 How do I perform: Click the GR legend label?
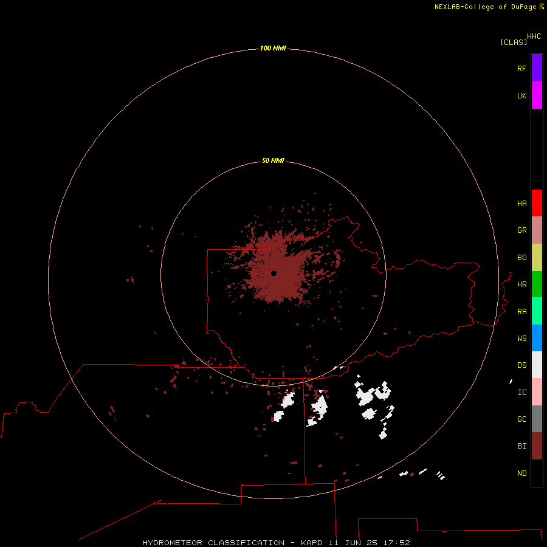pos(521,230)
